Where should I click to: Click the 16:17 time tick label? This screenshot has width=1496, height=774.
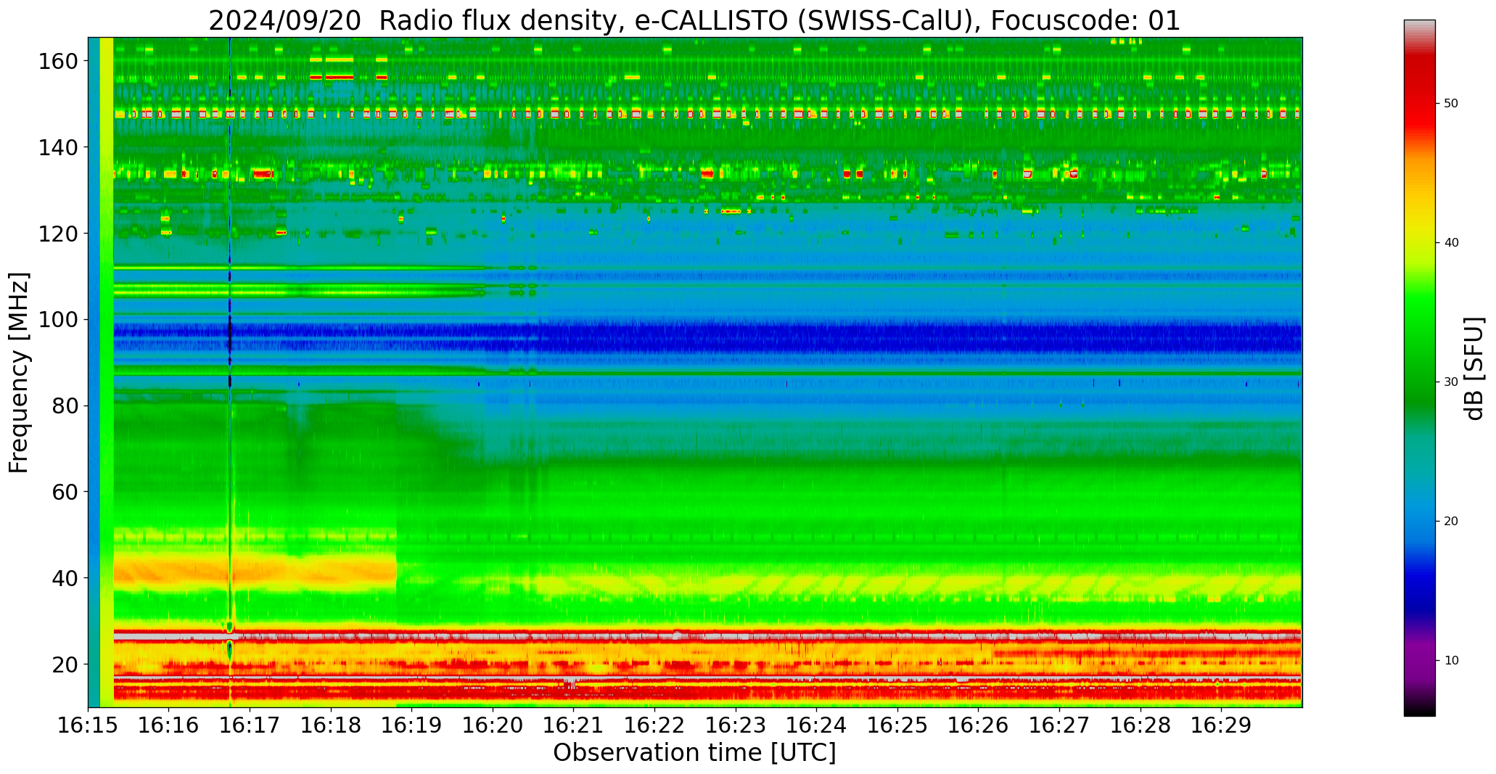click(x=250, y=725)
